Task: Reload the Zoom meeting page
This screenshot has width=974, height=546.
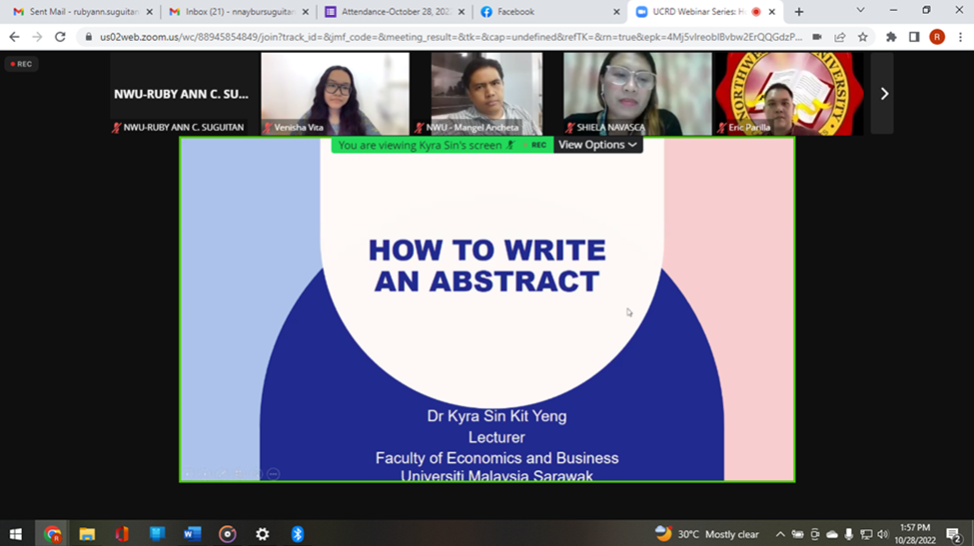Action: coord(60,37)
